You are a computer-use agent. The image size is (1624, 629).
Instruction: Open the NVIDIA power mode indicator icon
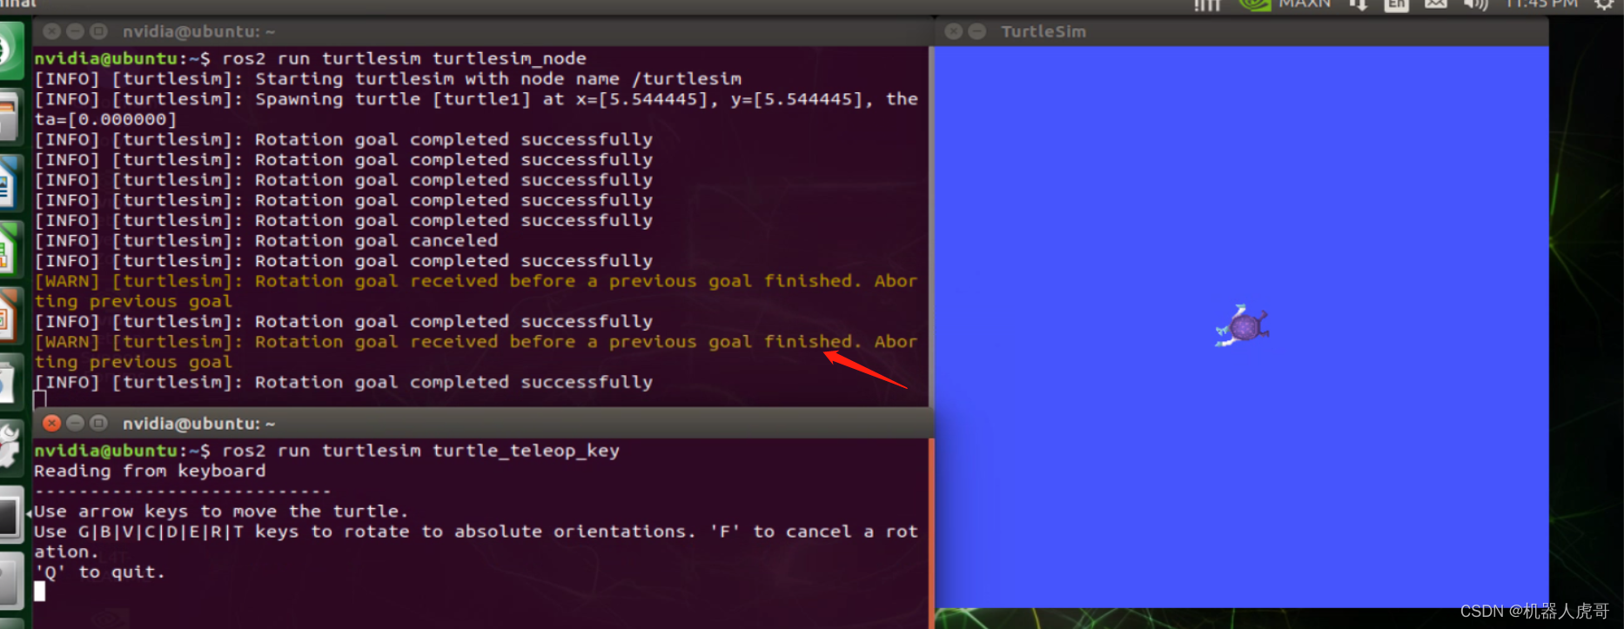[1254, 4]
